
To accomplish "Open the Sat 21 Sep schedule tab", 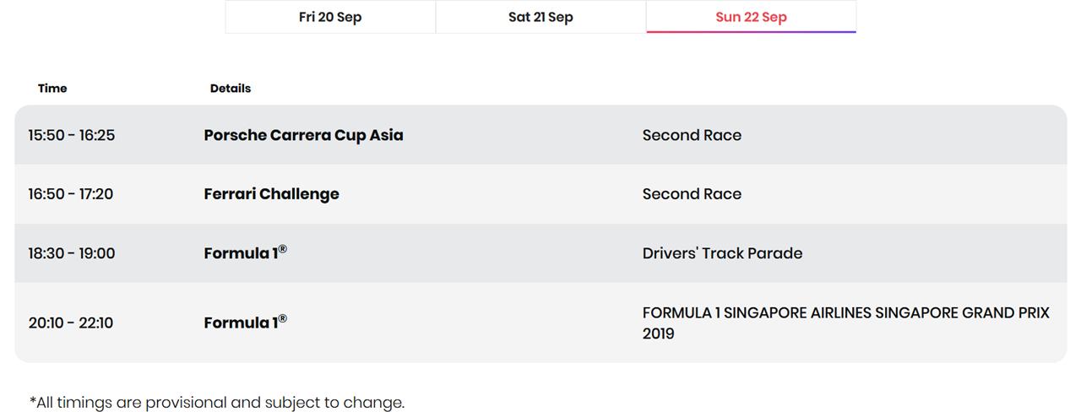I will [x=540, y=17].
